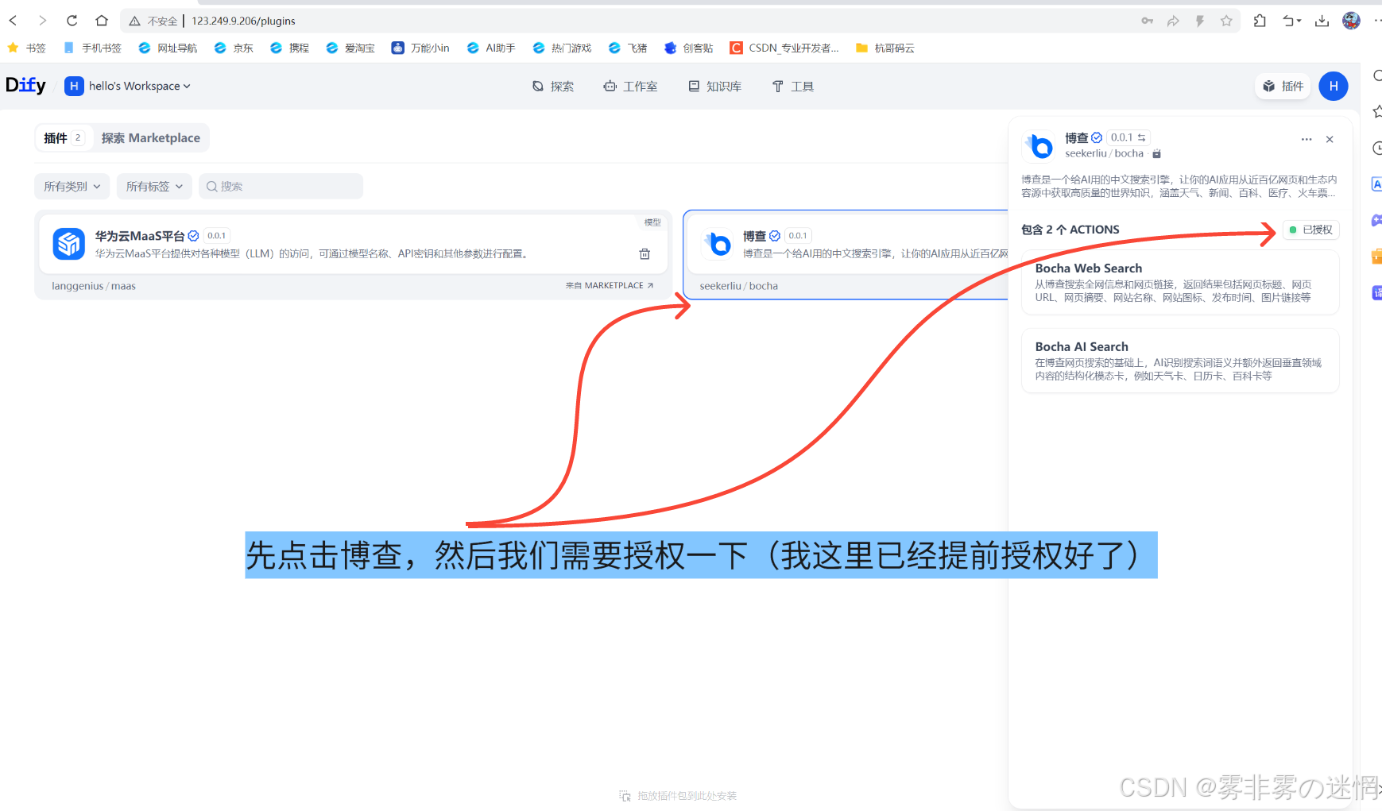Click the share arrow icon in address bar
Screen dimensions: 1382x811
point(1173,21)
